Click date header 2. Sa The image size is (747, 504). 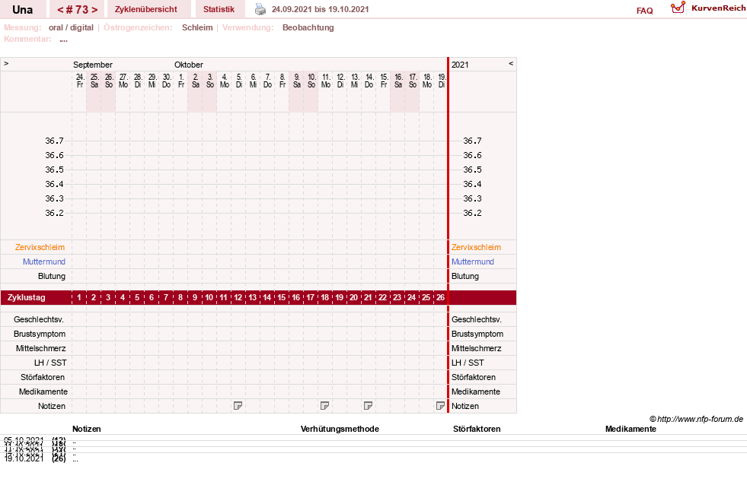(x=196, y=81)
